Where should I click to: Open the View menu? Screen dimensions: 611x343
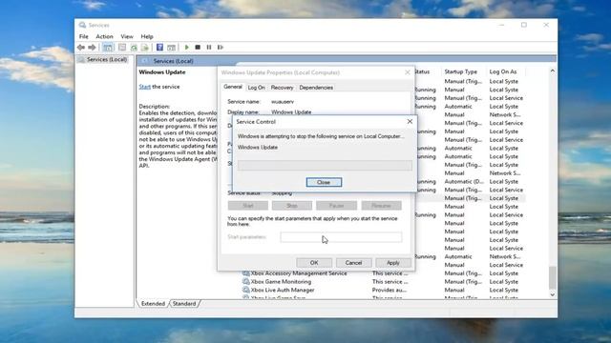click(x=127, y=36)
